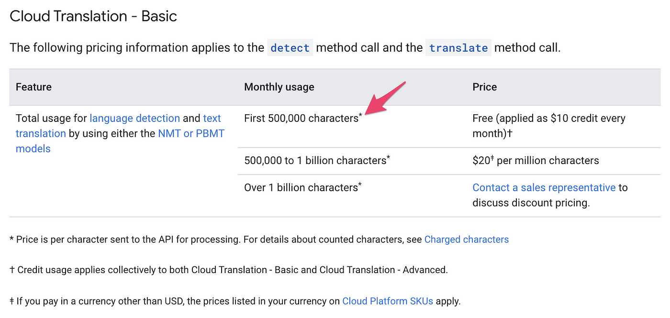Open the NMT or PBMT models link

(120, 141)
